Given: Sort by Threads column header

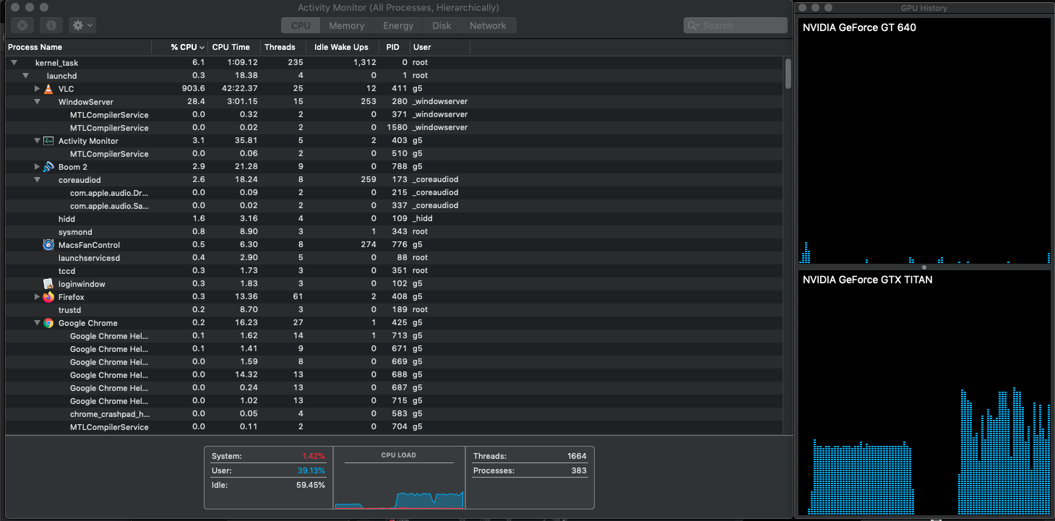Looking at the screenshot, I should click(x=283, y=47).
